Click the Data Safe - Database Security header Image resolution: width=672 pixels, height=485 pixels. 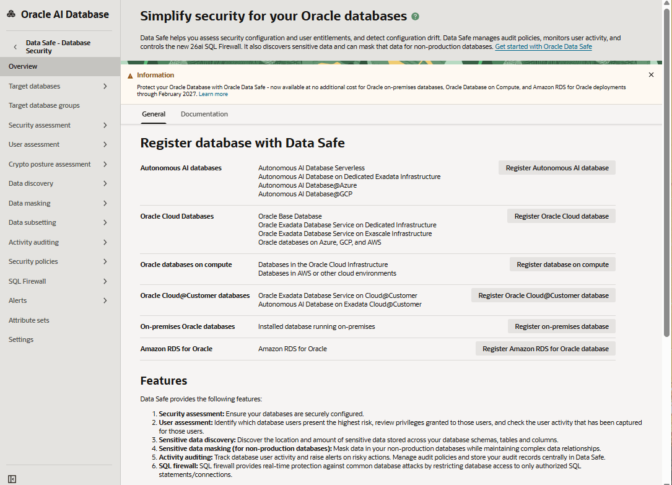58,46
